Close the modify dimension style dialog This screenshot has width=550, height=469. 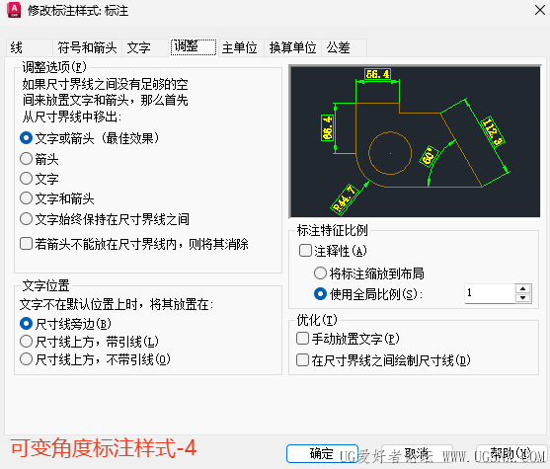click(540, 10)
